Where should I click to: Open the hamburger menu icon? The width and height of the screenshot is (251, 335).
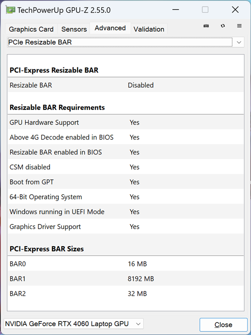(239, 26)
